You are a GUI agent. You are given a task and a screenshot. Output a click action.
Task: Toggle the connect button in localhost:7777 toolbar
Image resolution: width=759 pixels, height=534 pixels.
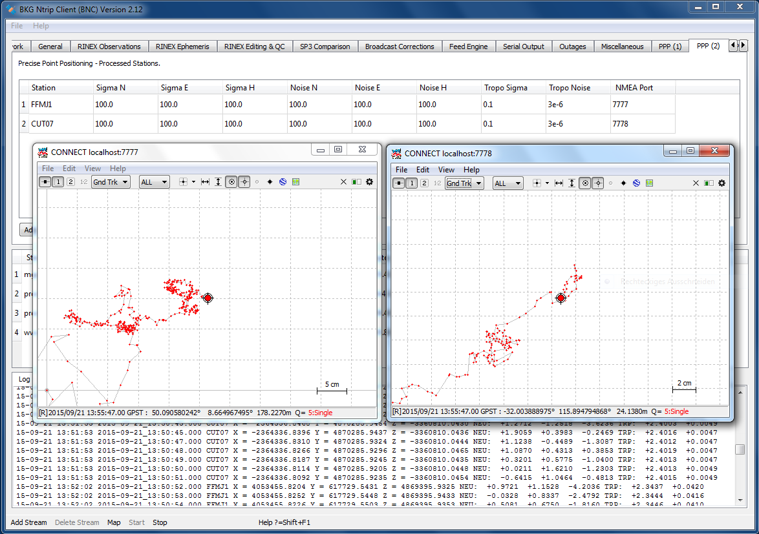point(45,182)
